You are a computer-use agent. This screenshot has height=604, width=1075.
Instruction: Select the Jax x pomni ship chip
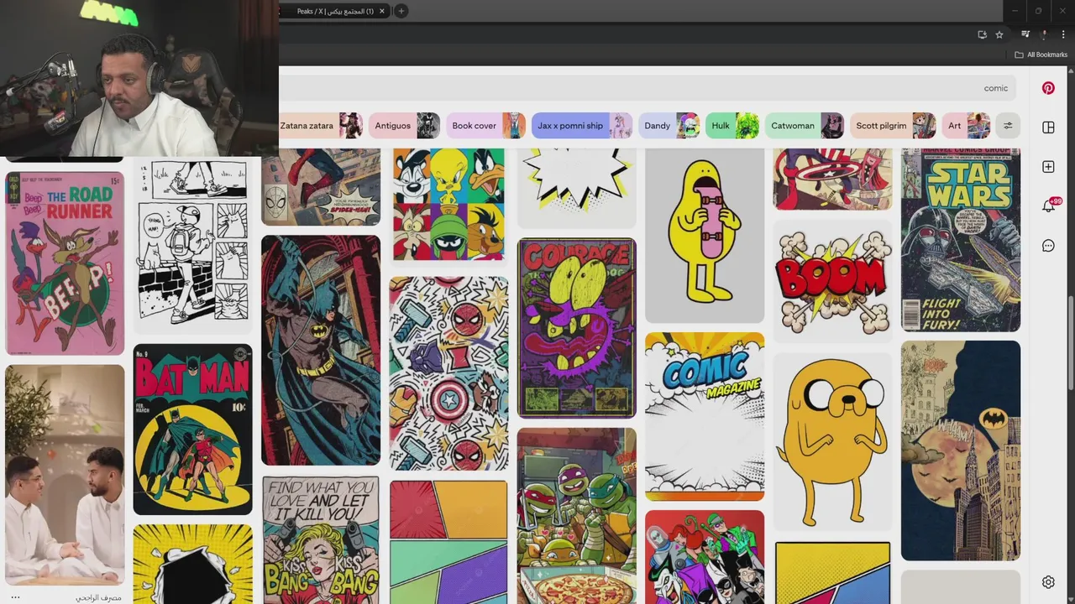582,126
